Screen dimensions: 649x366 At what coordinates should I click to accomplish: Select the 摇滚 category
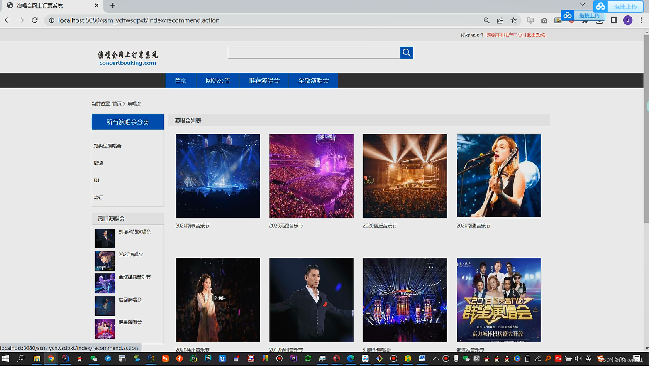[x=98, y=163]
